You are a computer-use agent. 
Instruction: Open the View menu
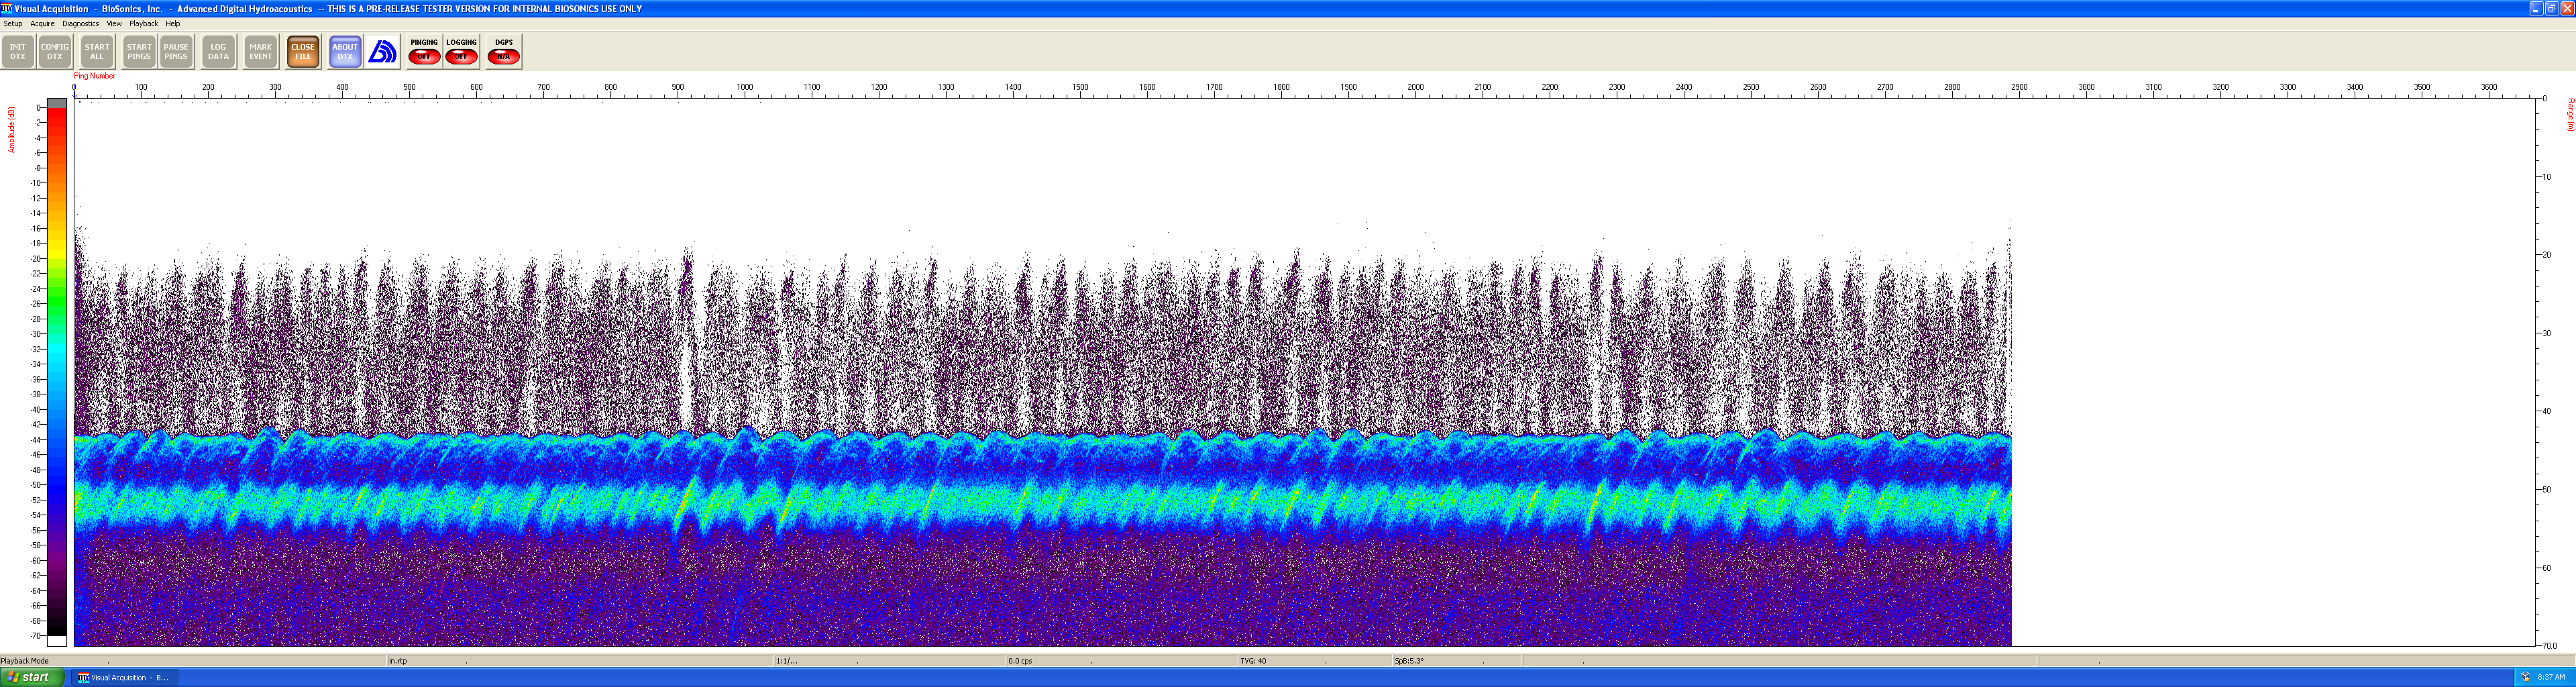pos(114,23)
